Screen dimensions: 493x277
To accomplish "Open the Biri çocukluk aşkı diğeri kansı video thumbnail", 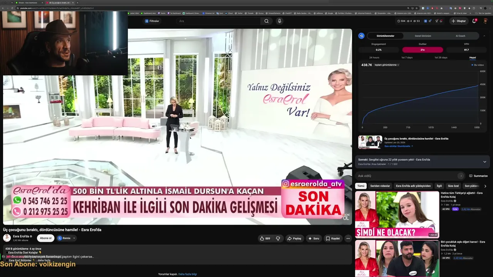I will pos(397,259).
